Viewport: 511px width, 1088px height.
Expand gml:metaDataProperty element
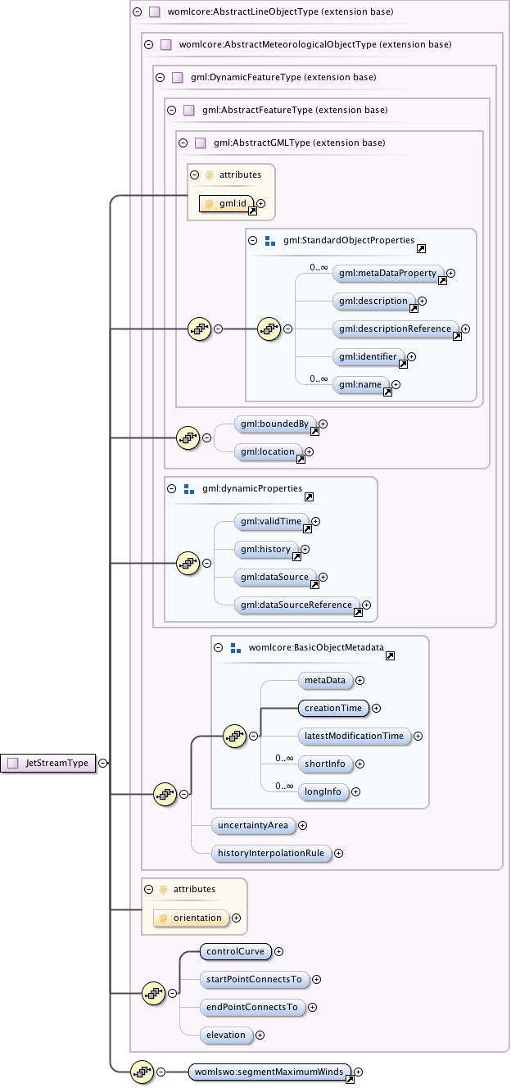450,273
